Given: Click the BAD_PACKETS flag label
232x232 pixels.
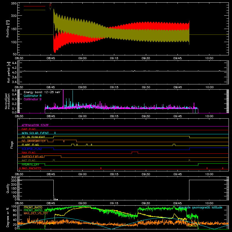Looking at the screenshot, I should pyautogui.click(x=32, y=168).
